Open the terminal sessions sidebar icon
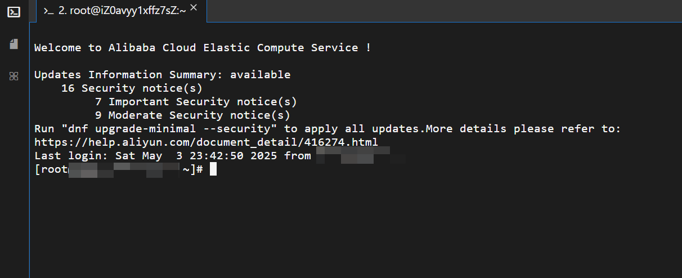Viewport: 682px width, 278px height. pos(14,12)
